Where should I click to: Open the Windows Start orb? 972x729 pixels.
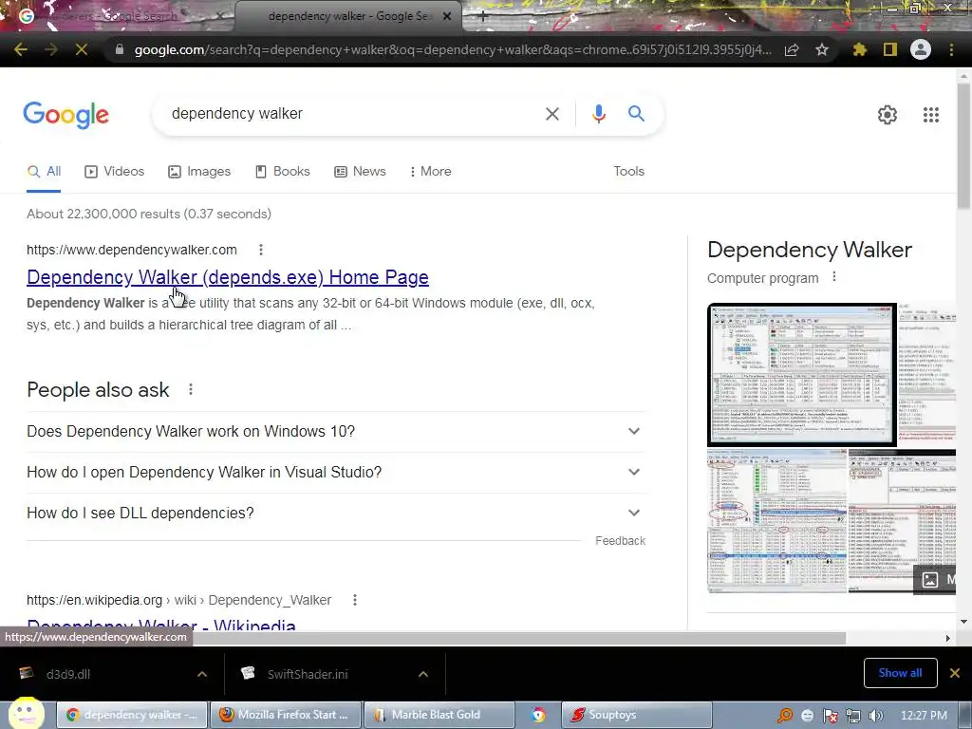point(26,713)
